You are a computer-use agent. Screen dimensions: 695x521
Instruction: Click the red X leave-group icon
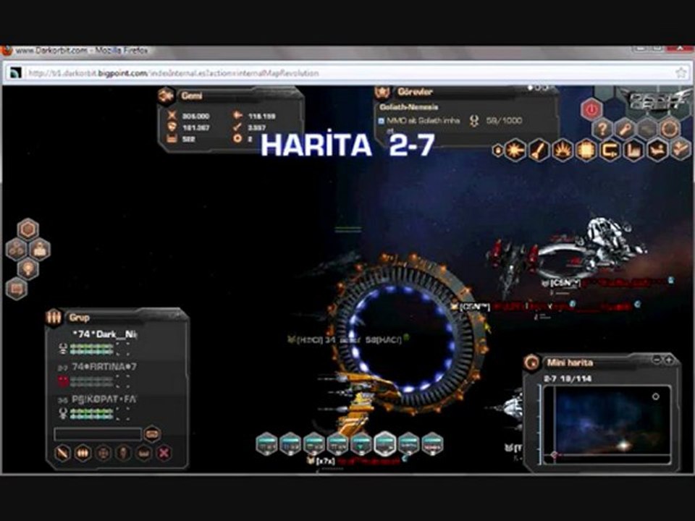coord(164,453)
